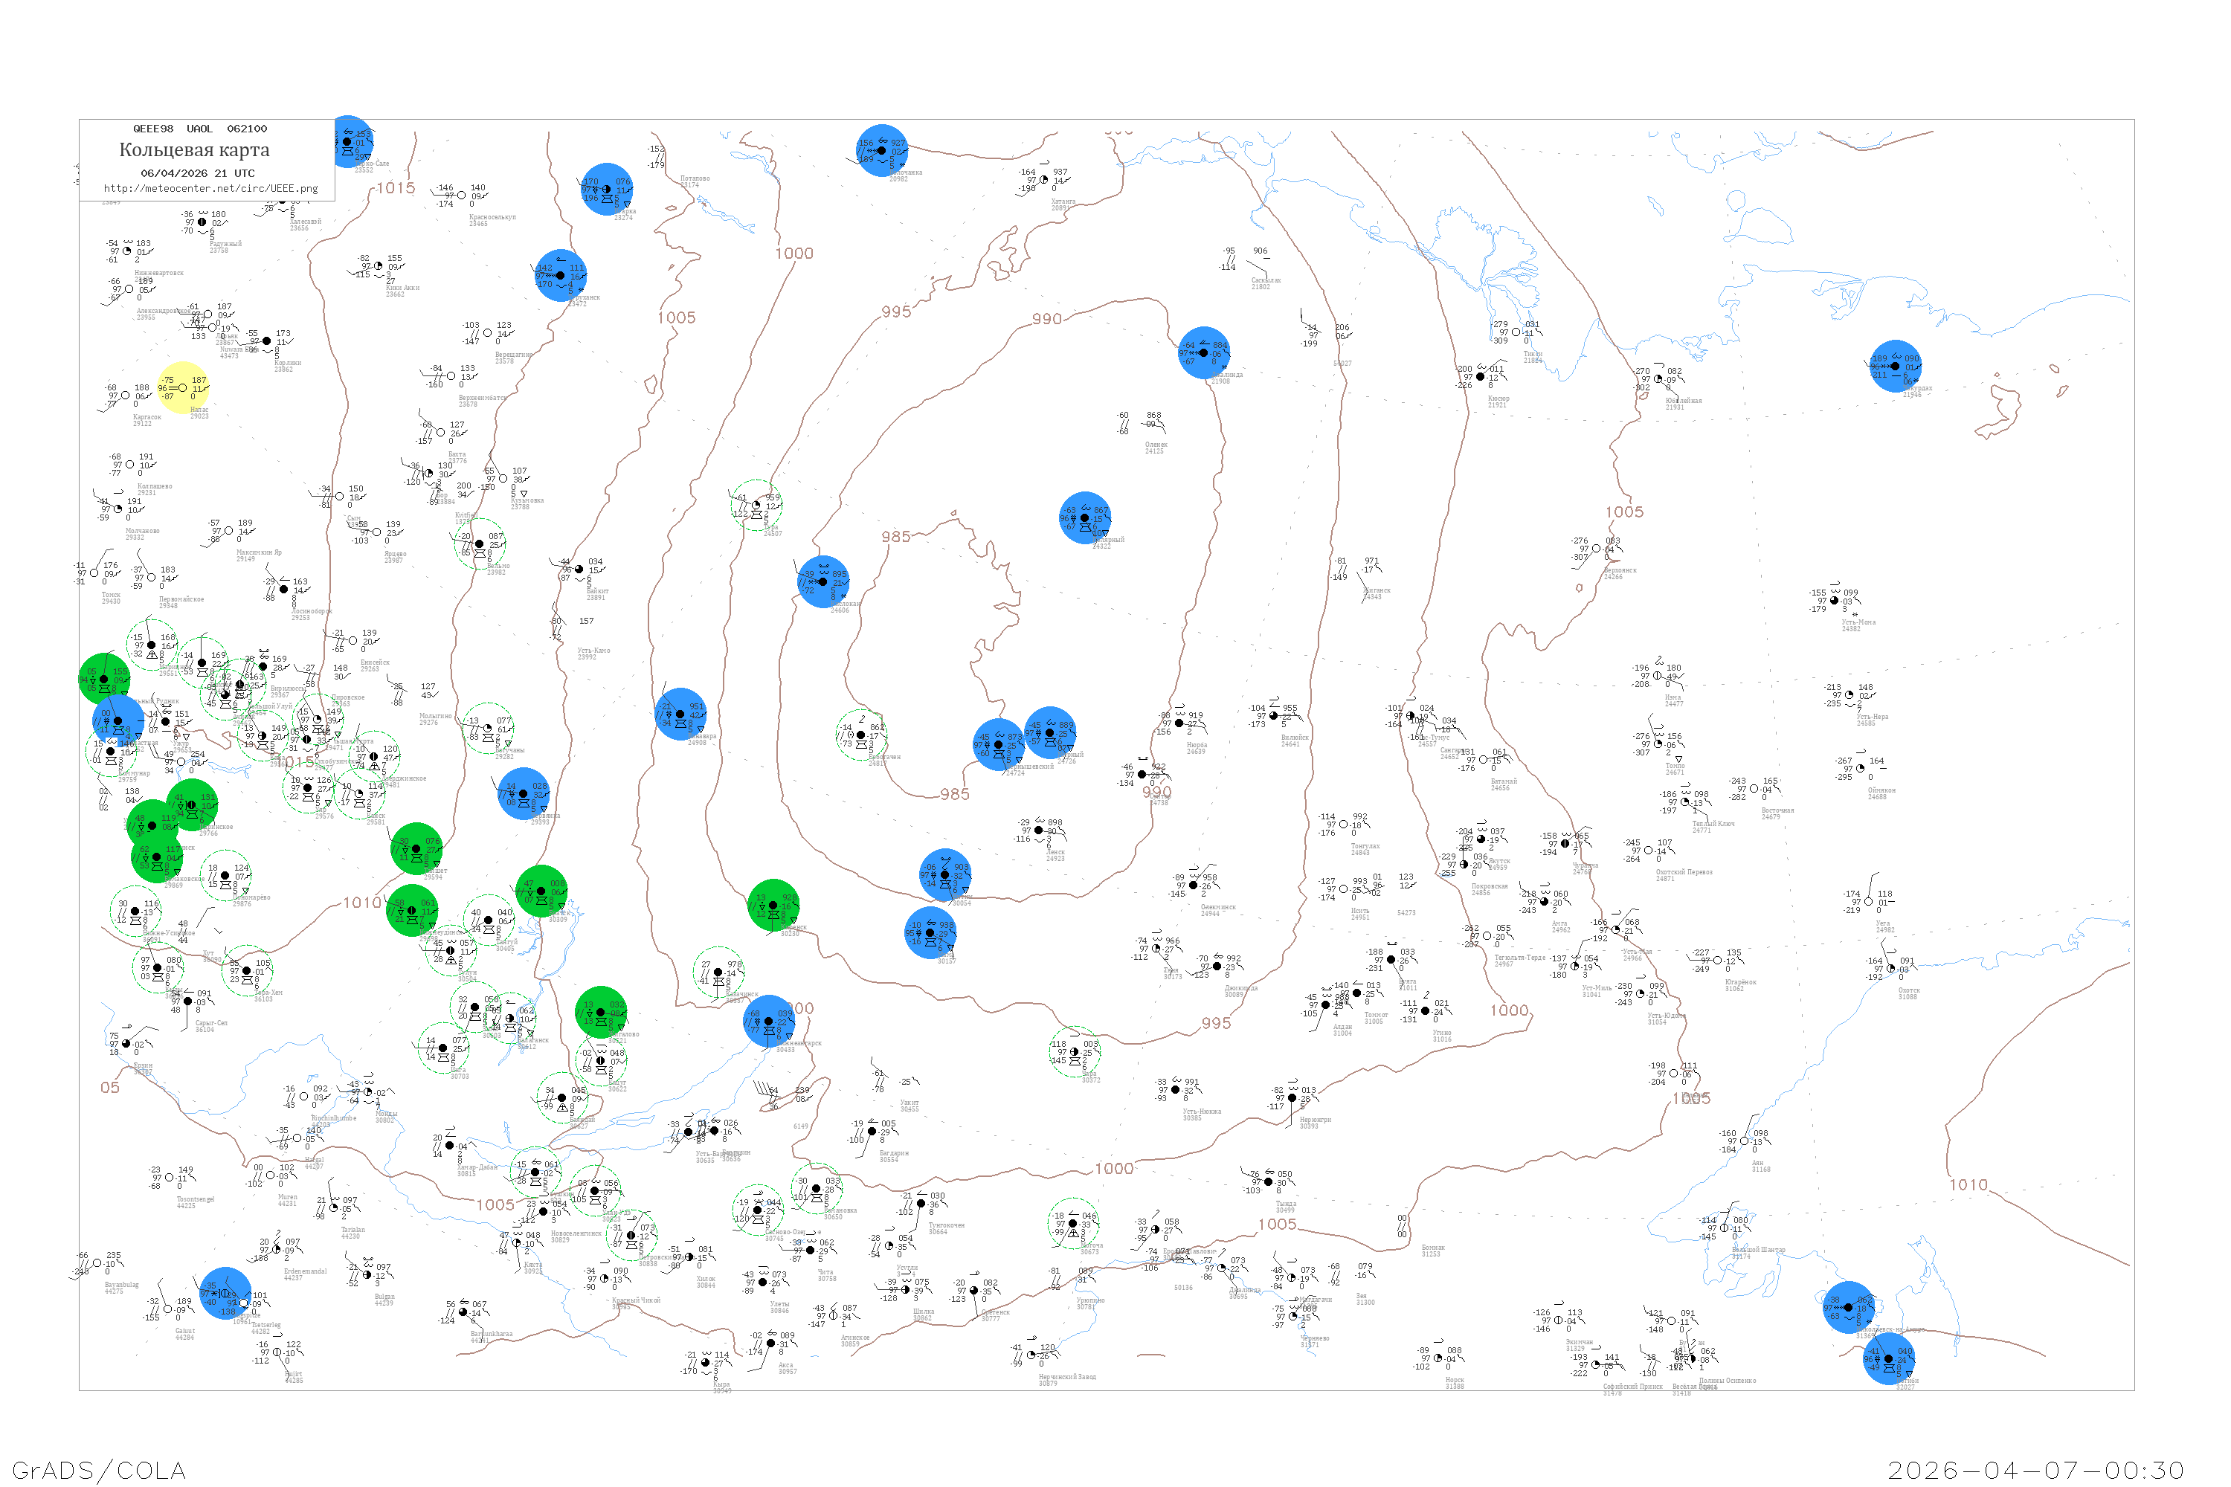Click the blue Игарка station circle
Image resolution: width=2231 pixels, height=1487 pixels.
[x=607, y=189]
